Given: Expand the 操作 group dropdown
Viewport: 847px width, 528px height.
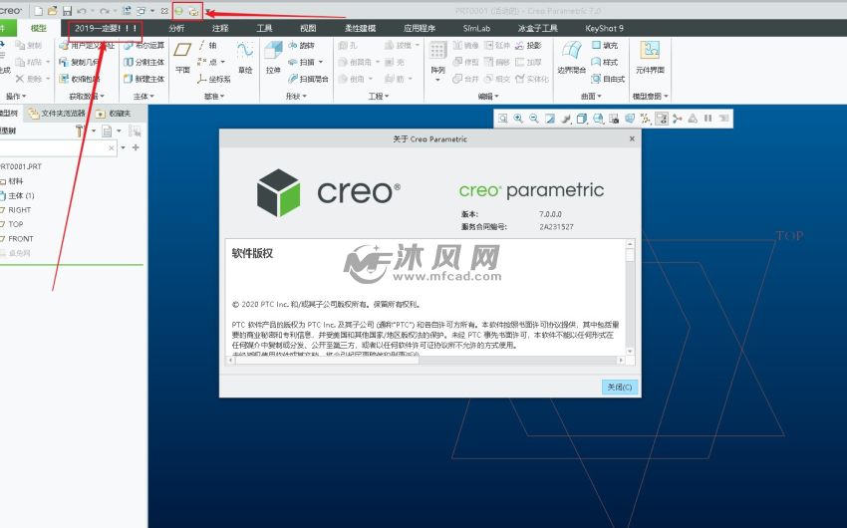Looking at the screenshot, I should pyautogui.click(x=16, y=96).
